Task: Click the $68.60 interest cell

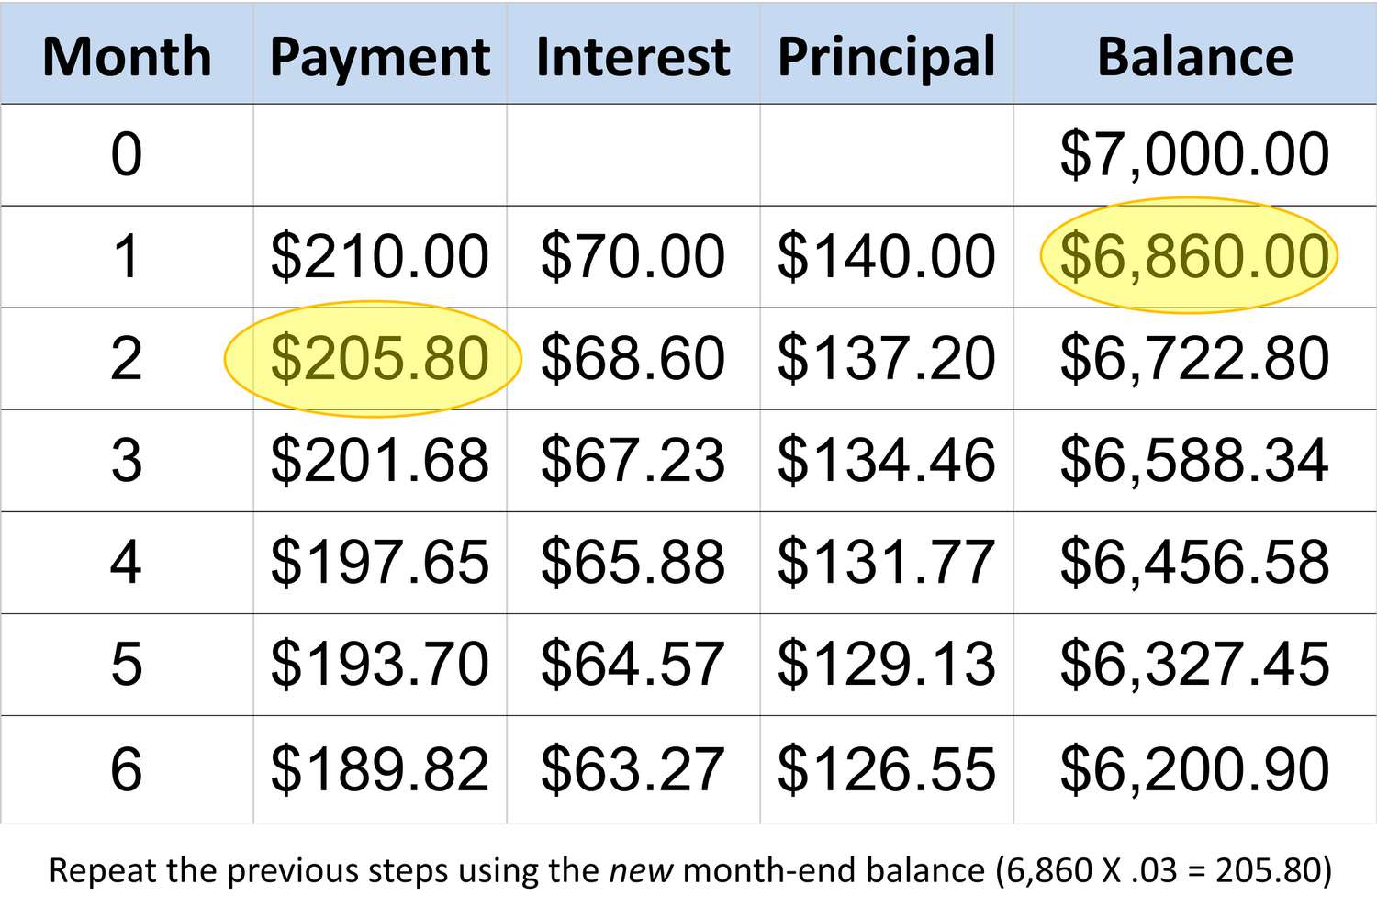Action: 633,358
